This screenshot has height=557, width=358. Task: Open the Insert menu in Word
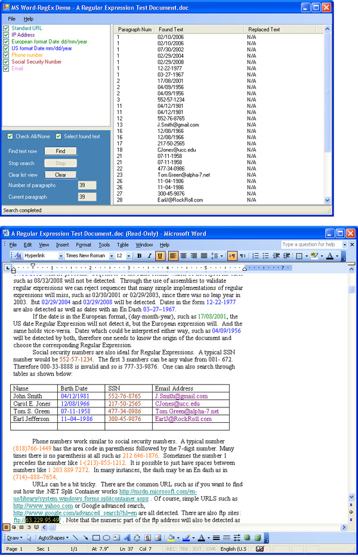click(x=62, y=245)
